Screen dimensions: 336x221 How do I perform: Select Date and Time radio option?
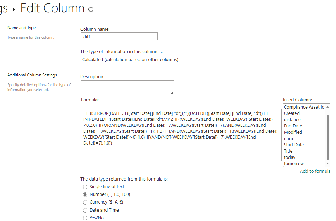pyautogui.click(x=85, y=210)
